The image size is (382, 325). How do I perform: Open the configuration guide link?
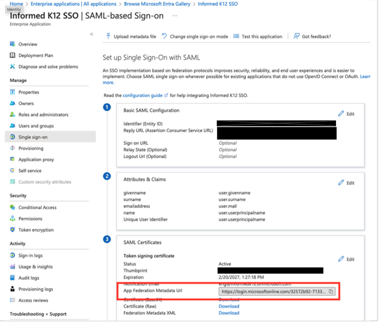pyautogui.click(x=142, y=95)
